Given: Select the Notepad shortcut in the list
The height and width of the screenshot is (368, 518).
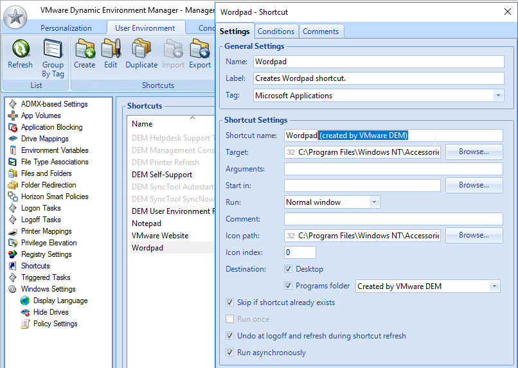Looking at the screenshot, I should (x=172, y=223).
